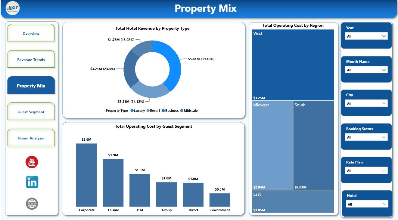The width and height of the screenshot is (398, 220).
Task: Click the 'Total Hotel Revenue by Property Type' title
Action: click(152, 28)
